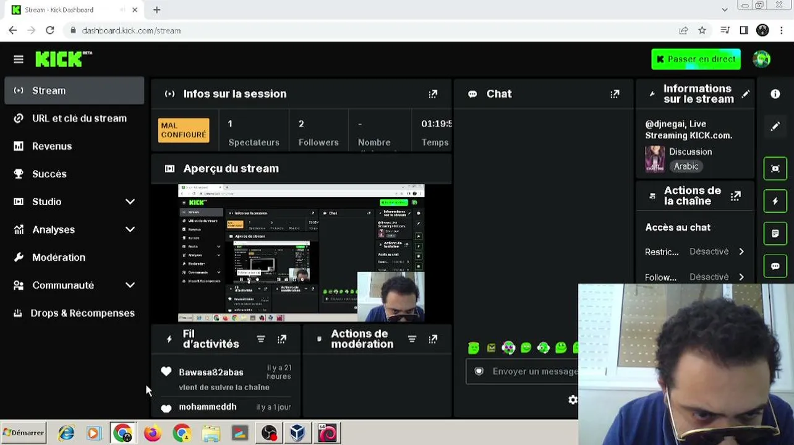Toggle the stream preview icon in right rail
This screenshot has width=794, height=445.
click(x=775, y=168)
